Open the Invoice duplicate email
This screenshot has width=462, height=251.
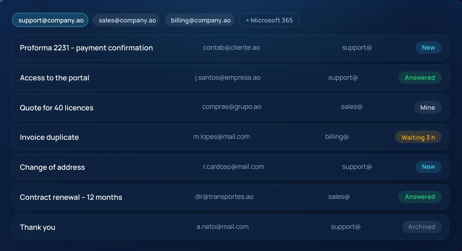click(231, 137)
